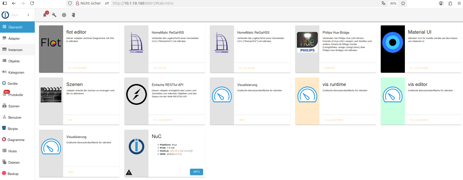Click the Hosts sidebar icon
The image size is (463, 180).
pos(4,151)
